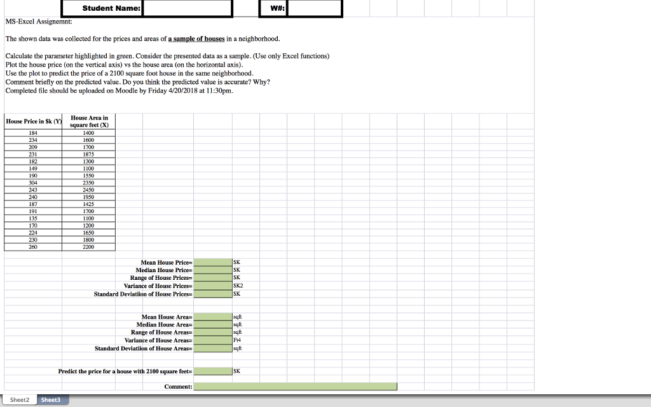The height and width of the screenshot is (407, 651).
Task: Select the price cell 240
Action: click(x=33, y=197)
